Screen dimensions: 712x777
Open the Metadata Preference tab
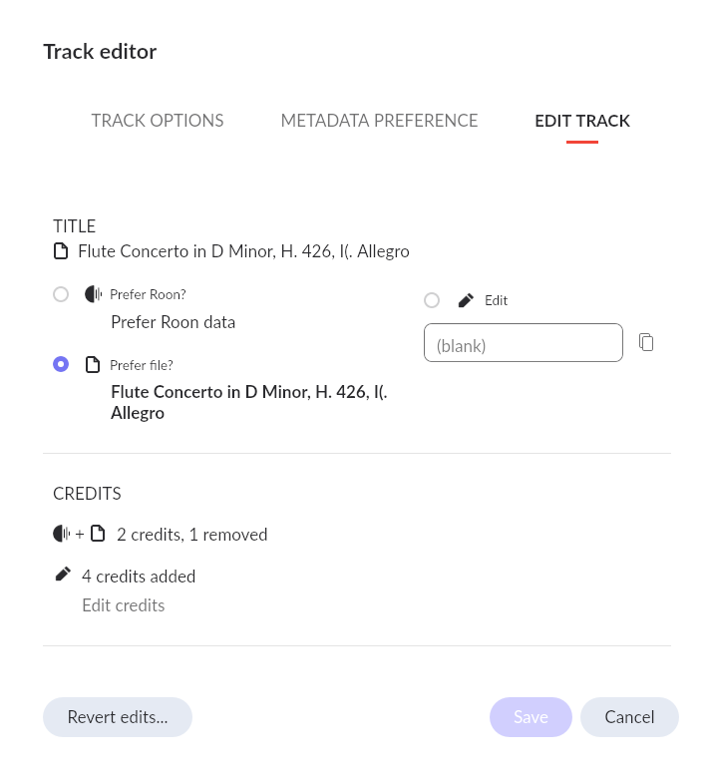tap(379, 121)
